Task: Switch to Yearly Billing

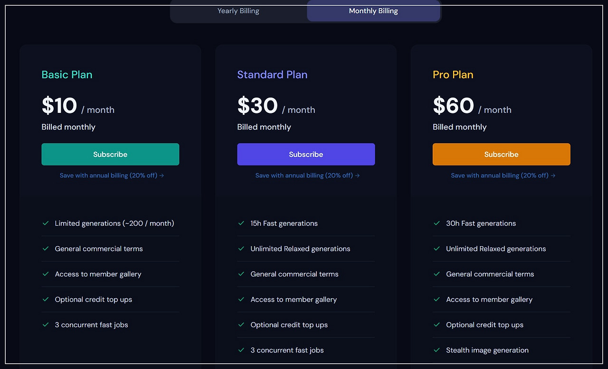Action: pyautogui.click(x=238, y=11)
